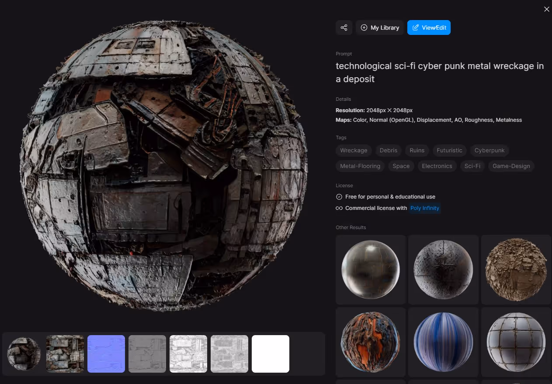Image resolution: width=552 pixels, height=384 pixels.
Task: Select the white Metalness map thumbnail
Action: (x=270, y=354)
